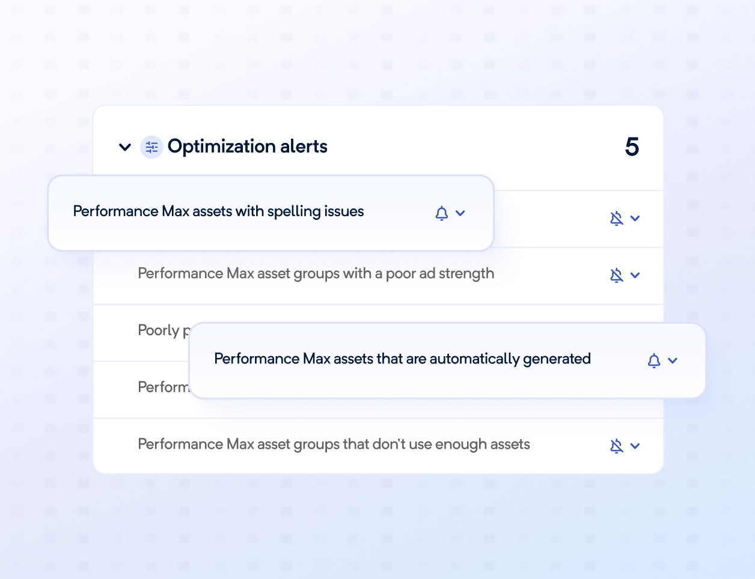Click the alert count number 5
The height and width of the screenshot is (579, 755).
[x=632, y=147]
